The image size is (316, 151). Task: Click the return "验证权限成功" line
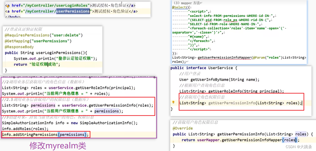point(37,64)
